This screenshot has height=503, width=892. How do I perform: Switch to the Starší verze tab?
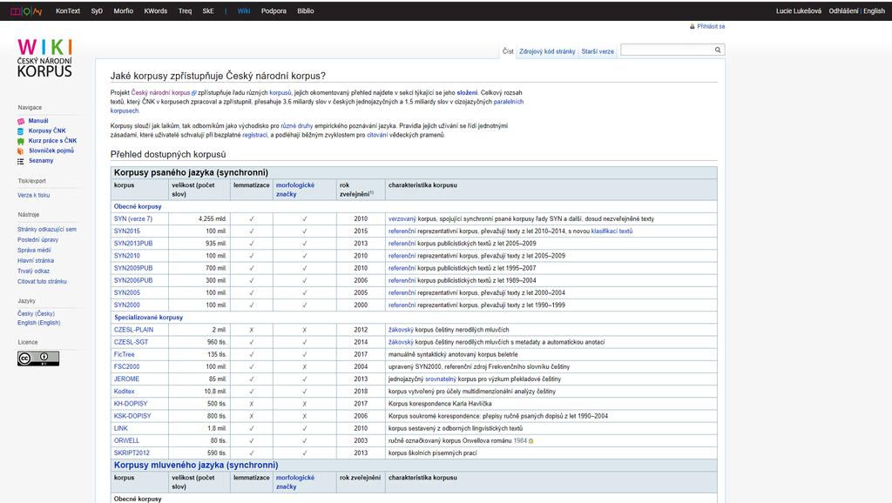pos(598,51)
